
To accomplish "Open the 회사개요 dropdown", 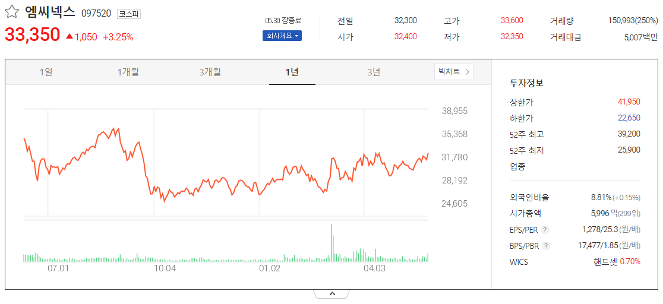I will click(x=282, y=36).
